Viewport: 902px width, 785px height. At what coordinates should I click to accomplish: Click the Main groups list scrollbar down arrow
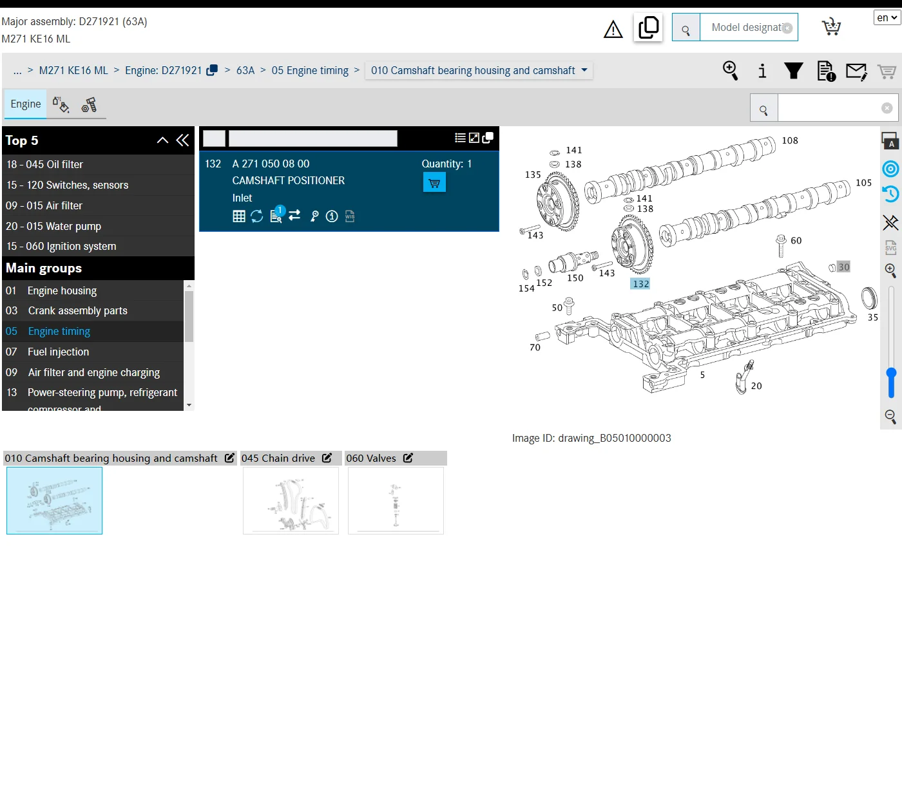189,405
